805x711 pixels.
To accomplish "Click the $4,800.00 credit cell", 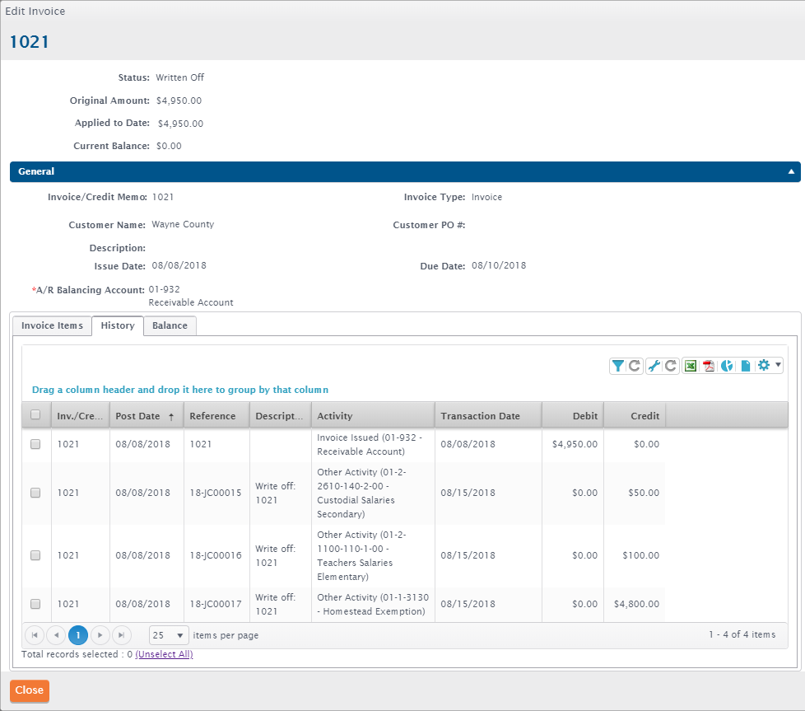I will tap(636, 604).
